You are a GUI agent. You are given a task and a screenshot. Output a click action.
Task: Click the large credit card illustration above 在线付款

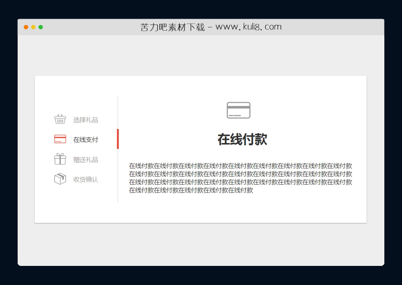tap(238, 110)
